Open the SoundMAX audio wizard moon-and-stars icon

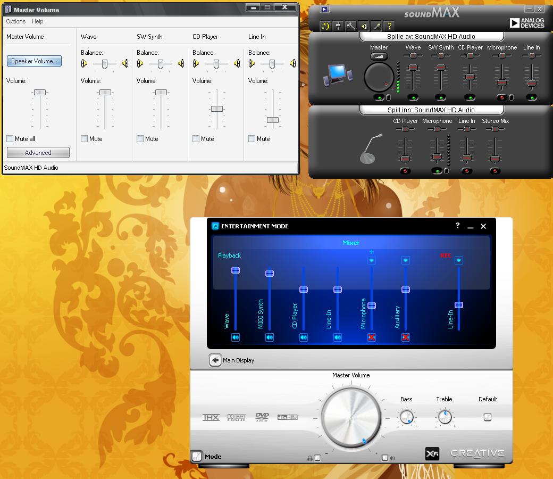coord(325,26)
